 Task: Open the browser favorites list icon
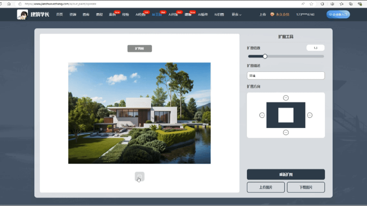tap(341, 4)
